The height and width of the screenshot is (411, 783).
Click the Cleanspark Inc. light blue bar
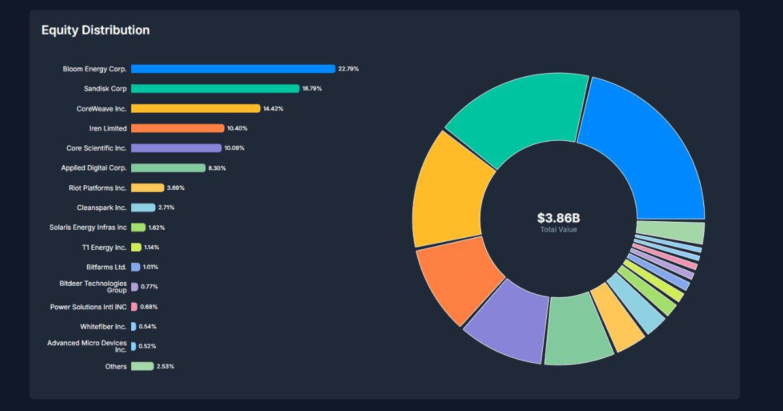144,207
